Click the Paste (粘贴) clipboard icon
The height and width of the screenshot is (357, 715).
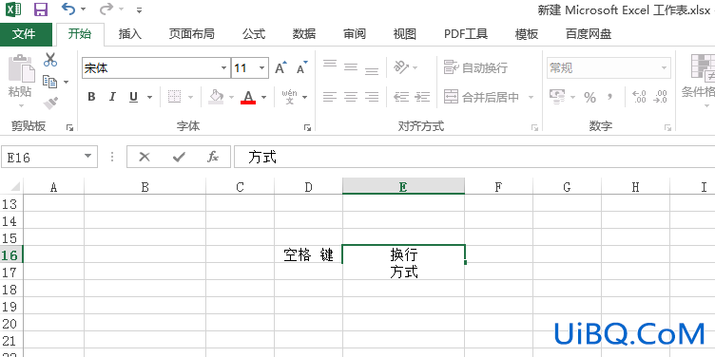[x=21, y=68]
